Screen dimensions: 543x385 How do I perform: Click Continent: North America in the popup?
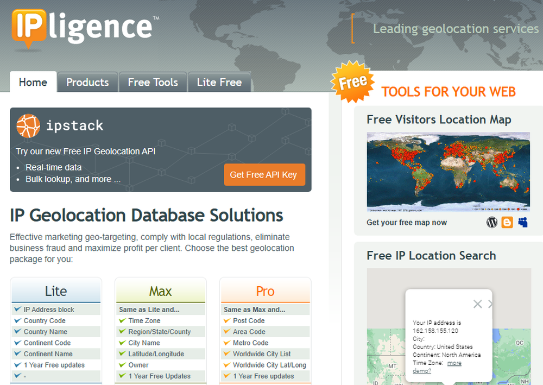[447, 355]
